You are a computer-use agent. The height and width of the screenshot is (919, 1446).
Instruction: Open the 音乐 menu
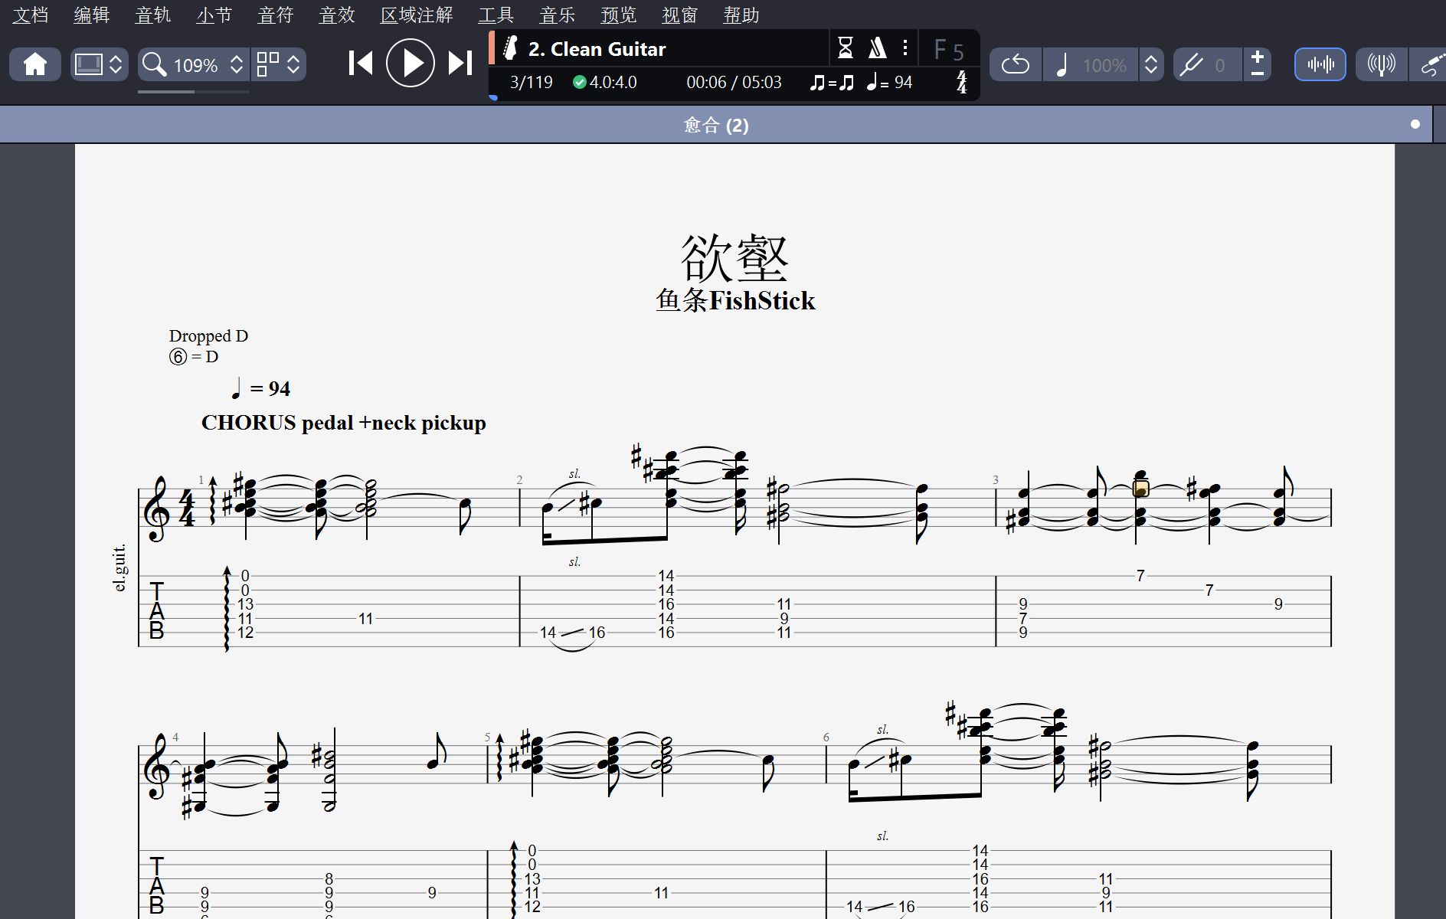coord(558,15)
